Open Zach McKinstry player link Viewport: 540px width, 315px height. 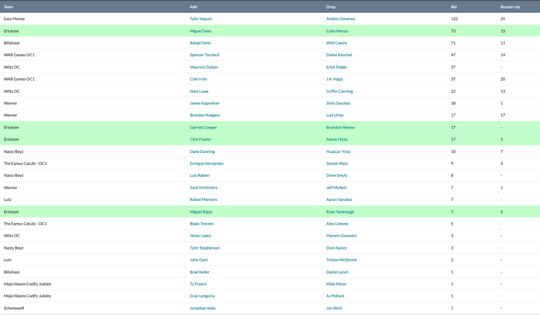tap(204, 188)
